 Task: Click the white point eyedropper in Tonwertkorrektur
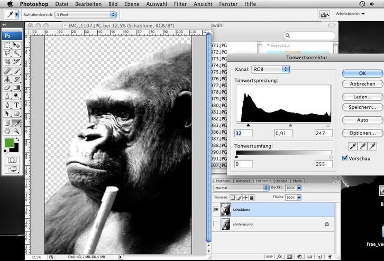tap(372, 146)
